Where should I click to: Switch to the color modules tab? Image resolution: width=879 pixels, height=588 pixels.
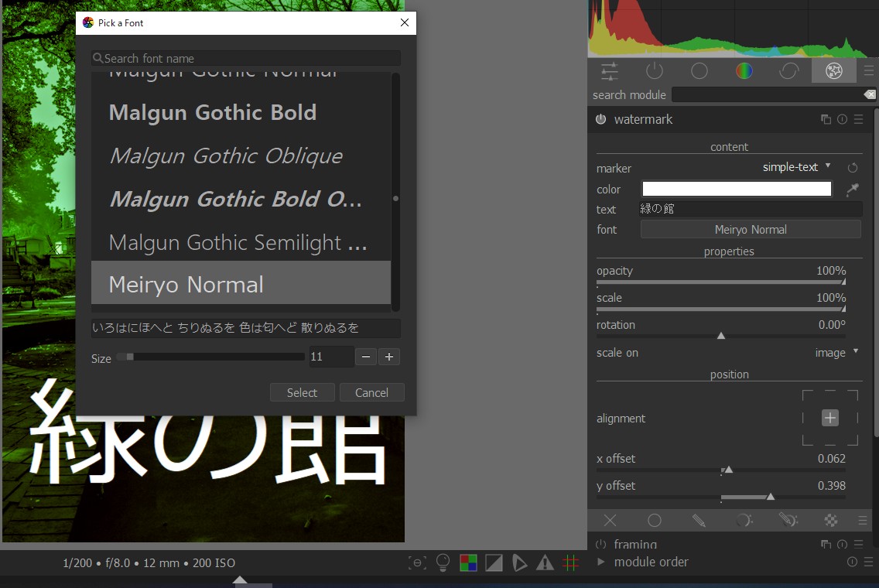pyautogui.click(x=744, y=71)
